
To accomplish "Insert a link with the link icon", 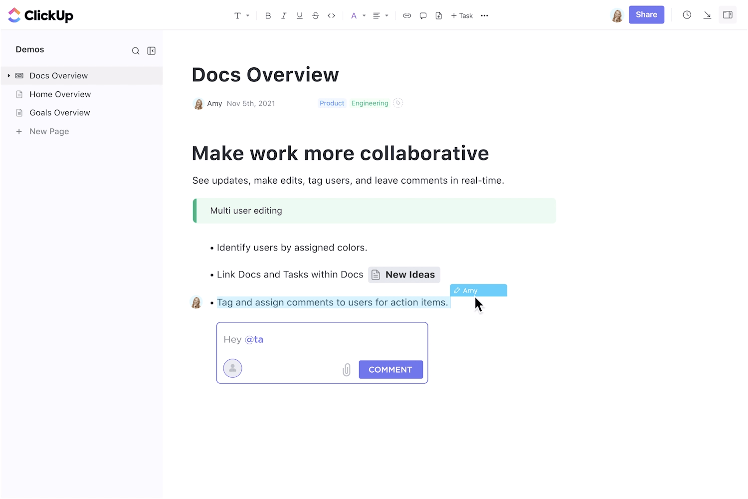I will point(407,15).
